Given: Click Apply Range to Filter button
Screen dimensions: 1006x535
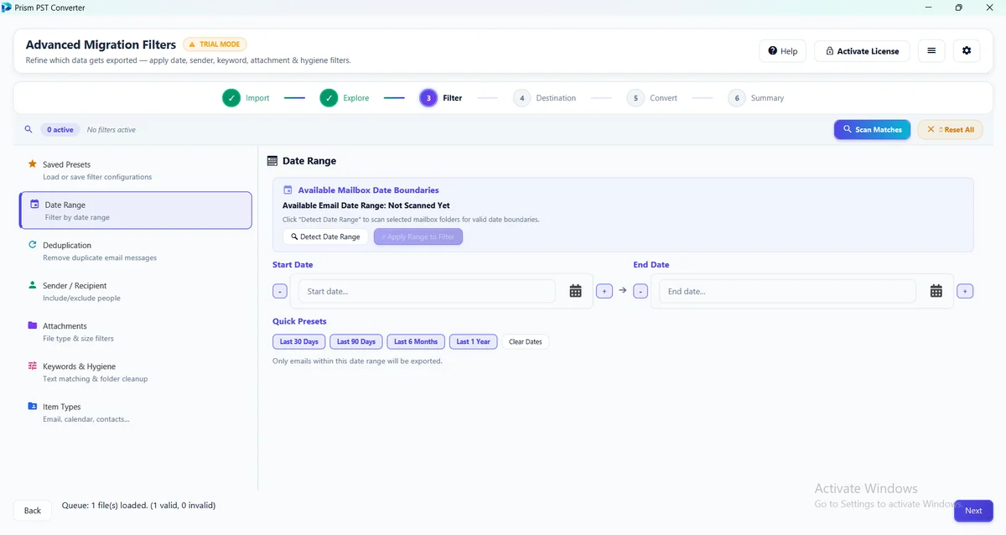Looking at the screenshot, I should tap(418, 236).
